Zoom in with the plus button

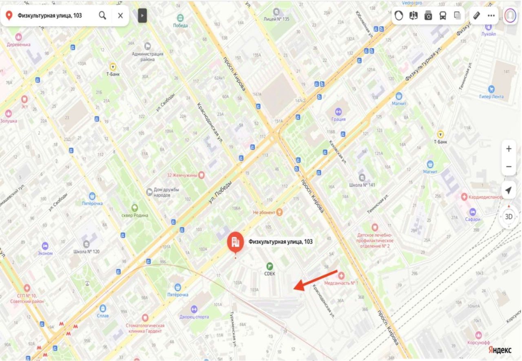click(x=509, y=149)
